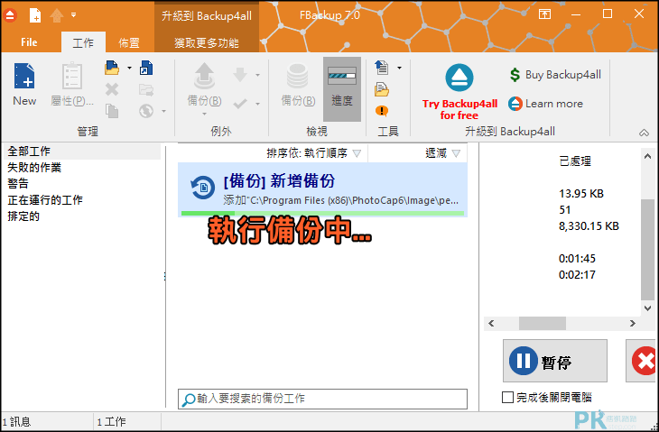Click the upload document tools icon

coord(382,68)
